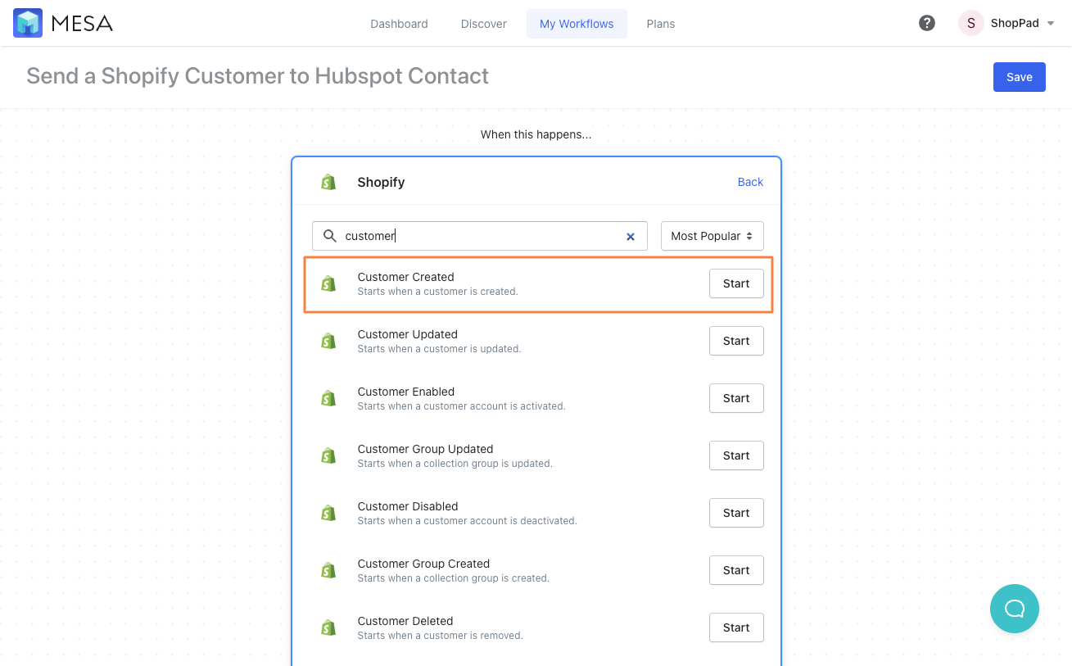The image size is (1072, 666).
Task: Select the Customer Updated row title
Action: [x=407, y=334]
